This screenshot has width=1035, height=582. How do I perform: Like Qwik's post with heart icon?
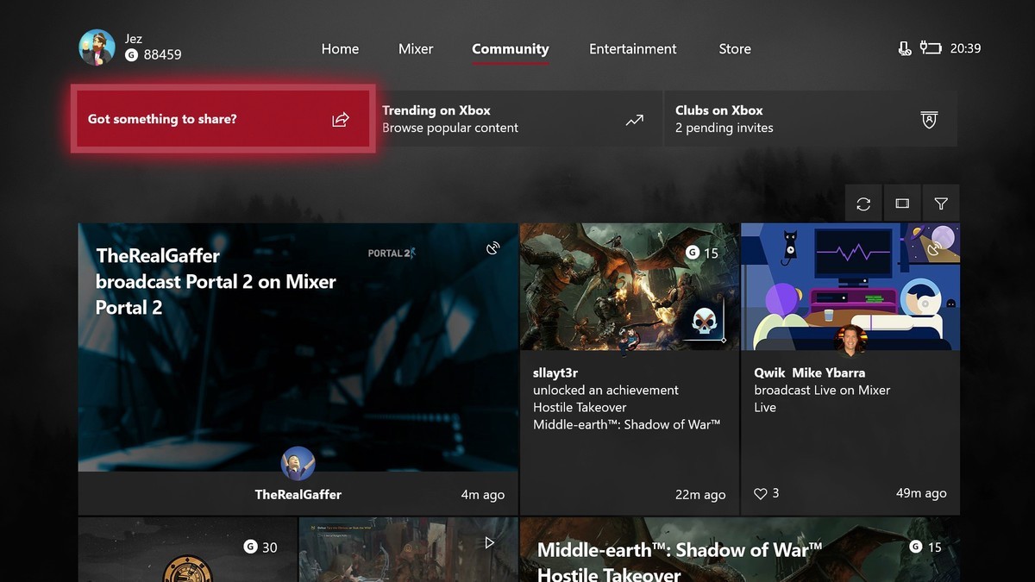click(760, 494)
